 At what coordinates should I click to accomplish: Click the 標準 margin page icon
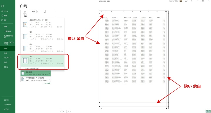25,36
